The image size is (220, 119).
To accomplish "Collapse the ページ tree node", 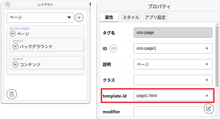I will [12, 34].
